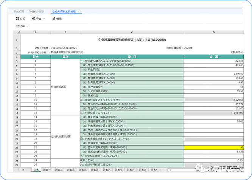This screenshot has width=252, height=180.
Task: Click the 项目 column heading cell
Action: point(132,57)
